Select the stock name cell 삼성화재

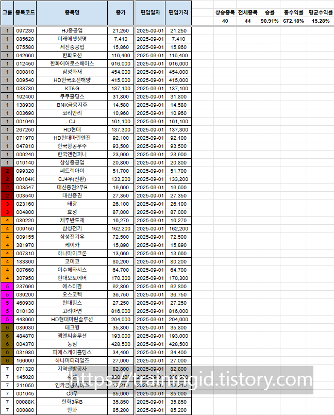click(72, 72)
